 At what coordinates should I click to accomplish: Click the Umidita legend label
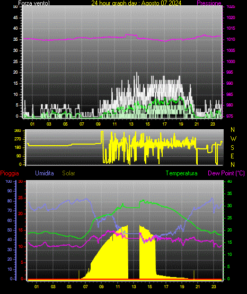[45, 173]
